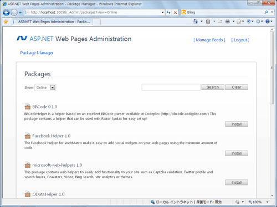Image resolution: width=277 pixels, height=207 pixels.
Task: Expand the Tools gear dropdown arrow
Action: (x=262, y=22)
